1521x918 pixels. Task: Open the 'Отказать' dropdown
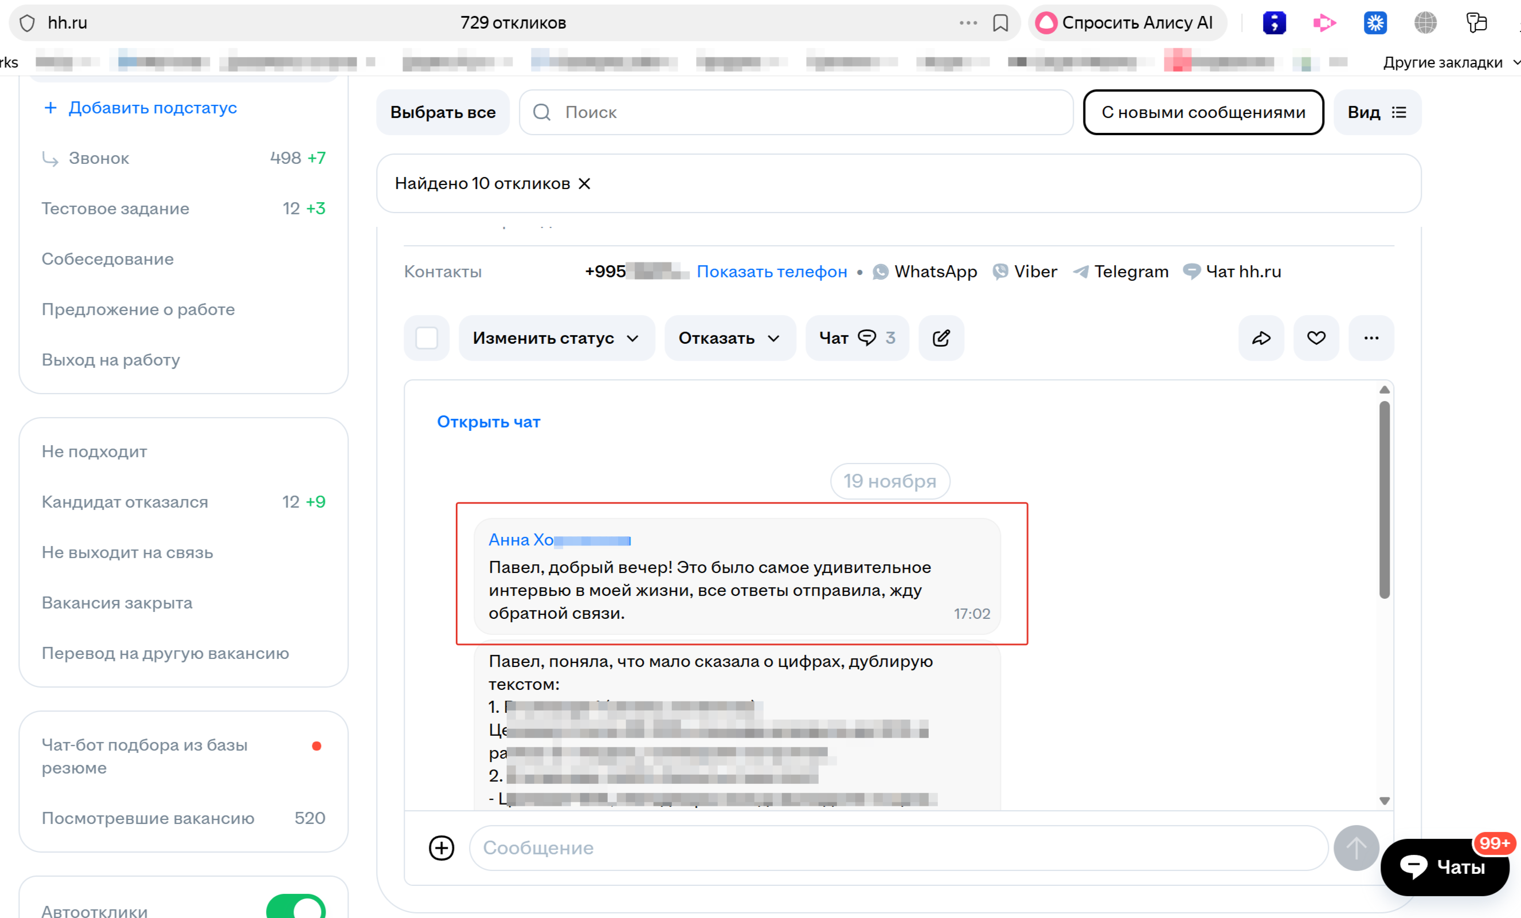coord(729,338)
